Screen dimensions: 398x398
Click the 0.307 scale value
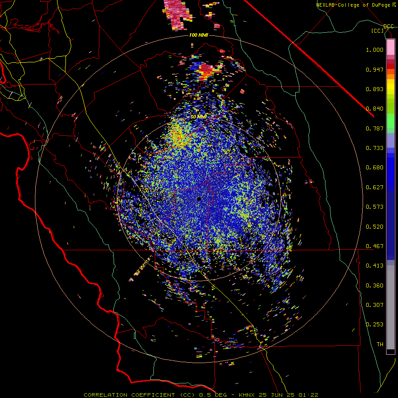coord(375,305)
